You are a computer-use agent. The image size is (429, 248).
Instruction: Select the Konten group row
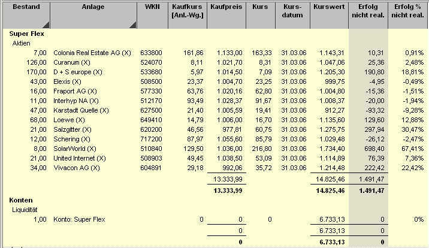click(21, 200)
